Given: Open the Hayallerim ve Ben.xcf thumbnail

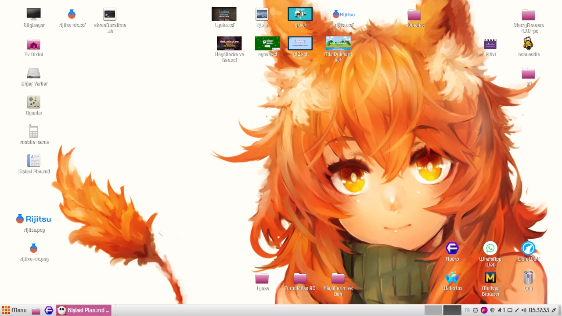Looking at the screenshot, I should pos(229,43).
